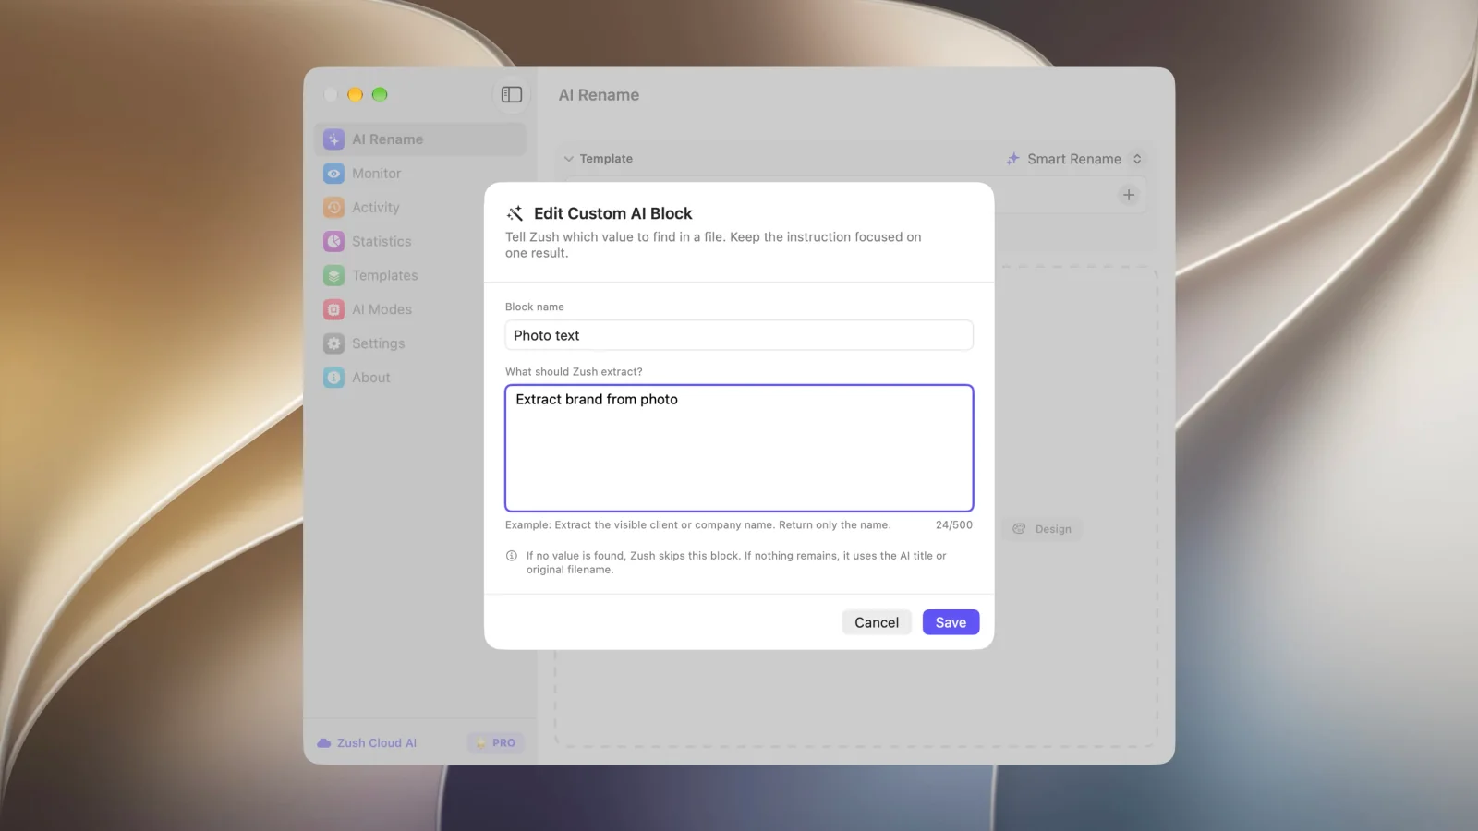Cancel the Edit Custom AI Block dialog
Viewport: 1478px width, 831px height.
point(877,622)
